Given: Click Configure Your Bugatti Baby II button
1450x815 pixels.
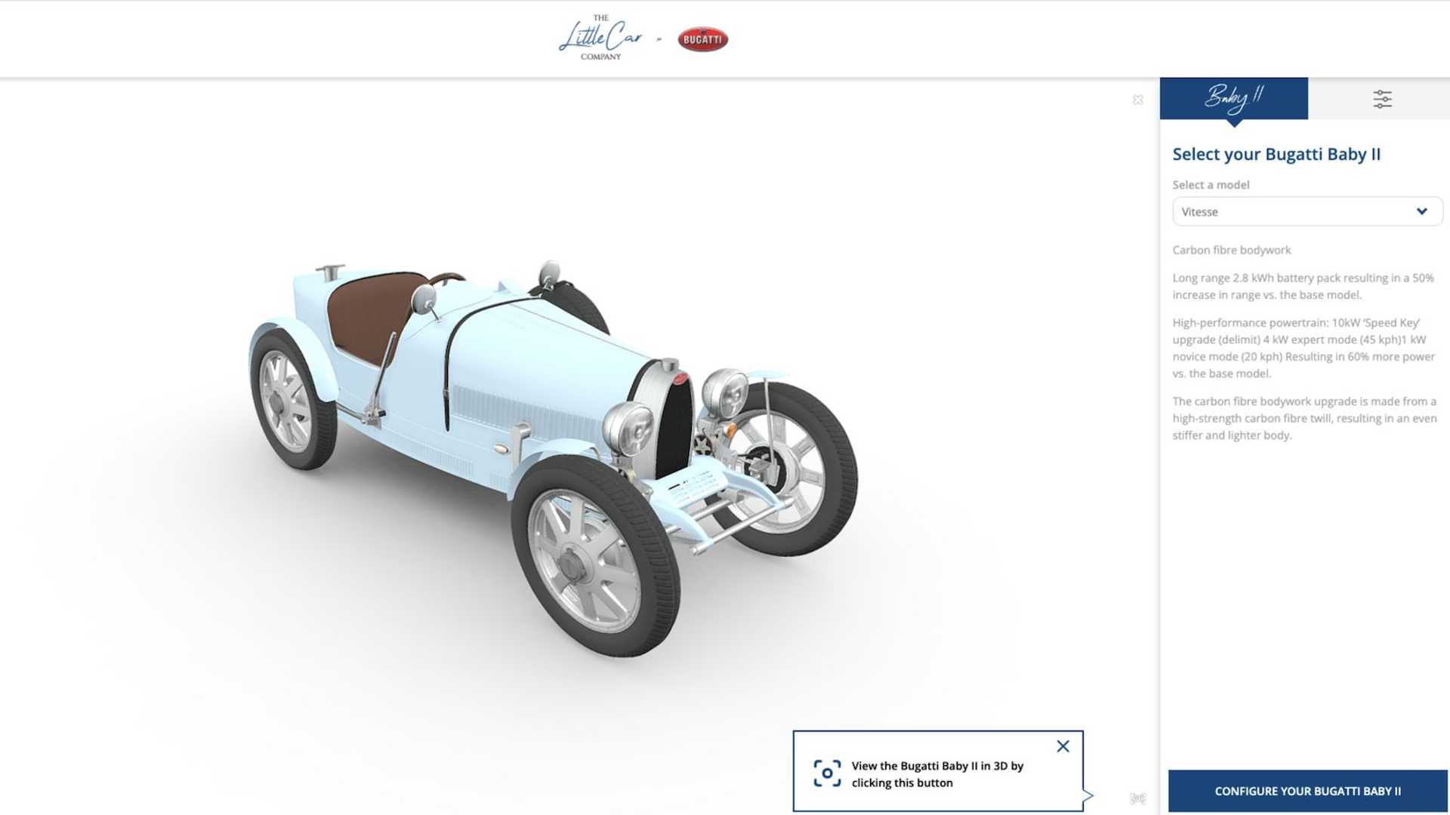Looking at the screenshot, I should tap(1307, 791).
